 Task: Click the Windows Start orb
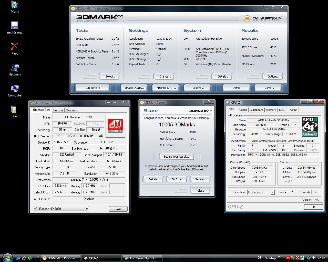point(7,258)
